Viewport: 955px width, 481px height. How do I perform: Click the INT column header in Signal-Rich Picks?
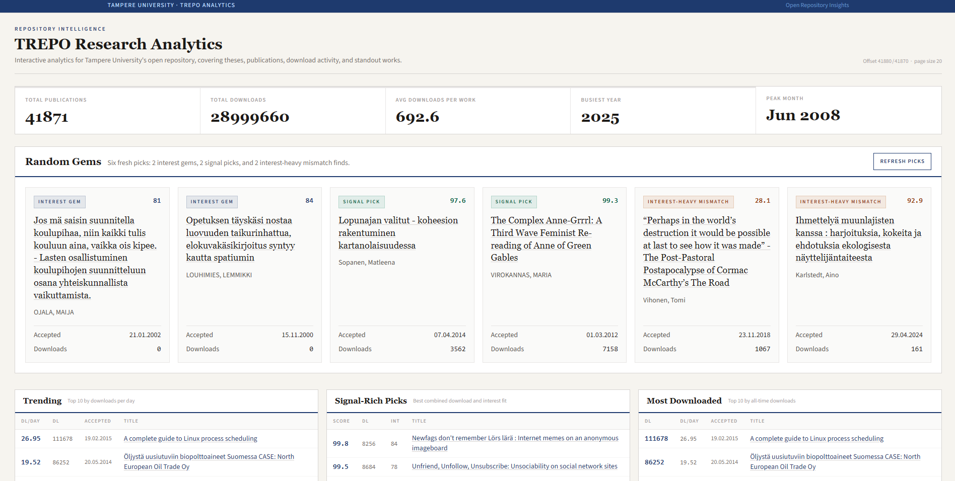pyautogui.click(x=395, y=421)
